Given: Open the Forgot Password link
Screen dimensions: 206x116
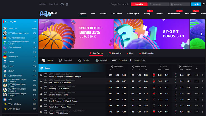Looking at the screenshot, I should [119, 4].
